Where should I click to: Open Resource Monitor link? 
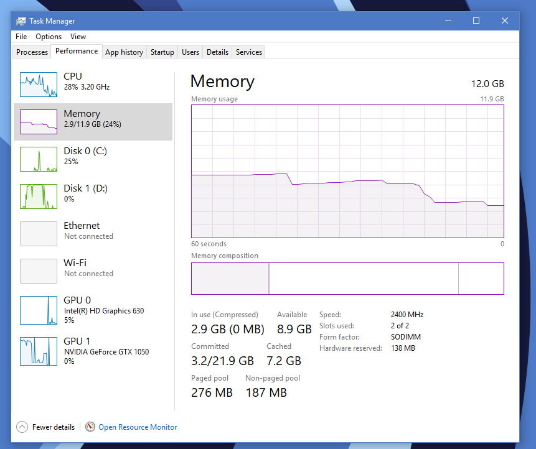[x=138, y=427]
